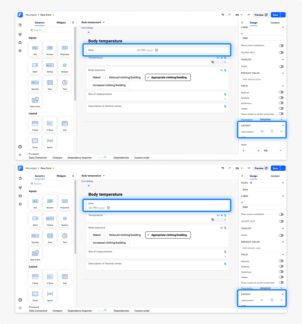Open Form Settings link in the upper screenshot

click(x=87, y=28)
